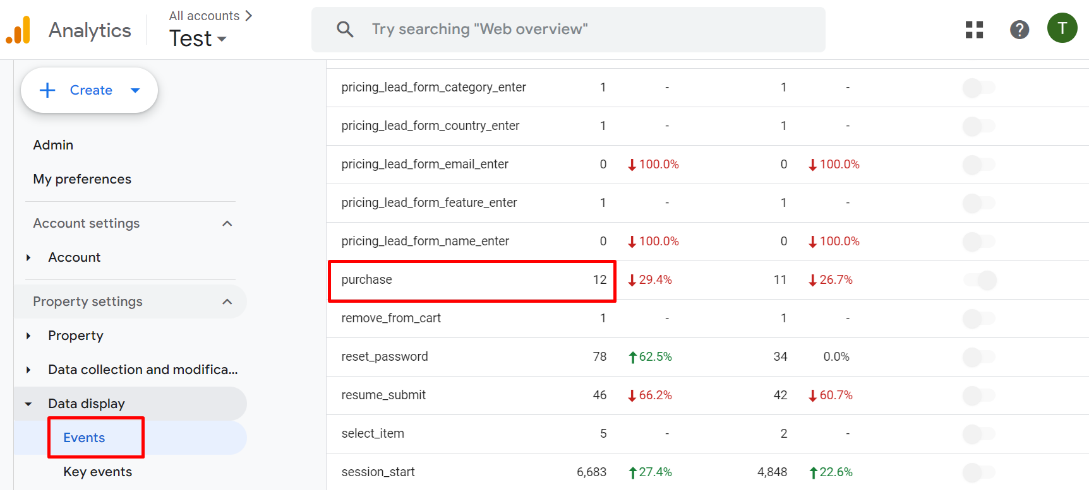Click the Analytics product name
1089x497 pixels.
90,30
